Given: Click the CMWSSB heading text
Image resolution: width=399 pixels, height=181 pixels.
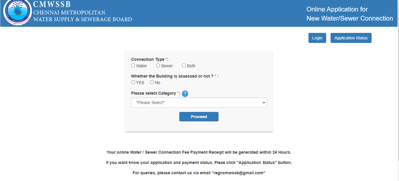Looking at the screenshot, I should click(52, 4).
